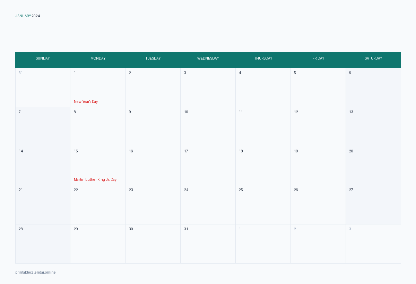The image size is (416, 284).
Task: Select the date 29 on Monday
Action: pos(98,244)
